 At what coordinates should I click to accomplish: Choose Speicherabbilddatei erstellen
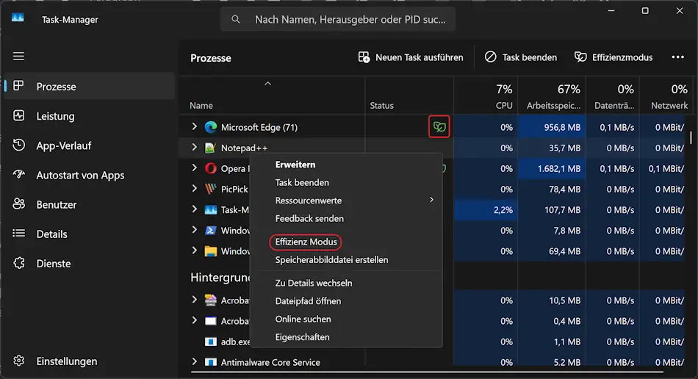coord(331,260)
